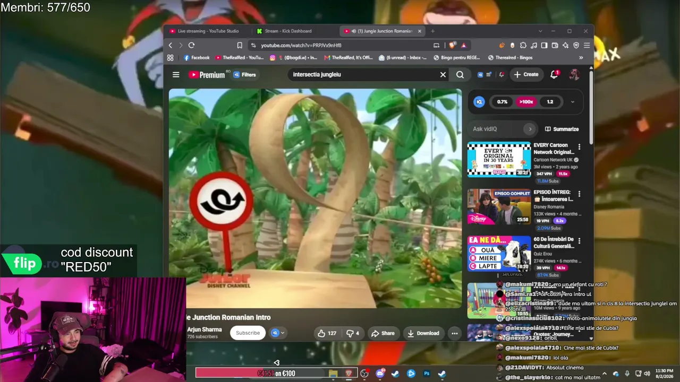
Task: Open File Explorer from the taskbar
Action: click(333, 374)
